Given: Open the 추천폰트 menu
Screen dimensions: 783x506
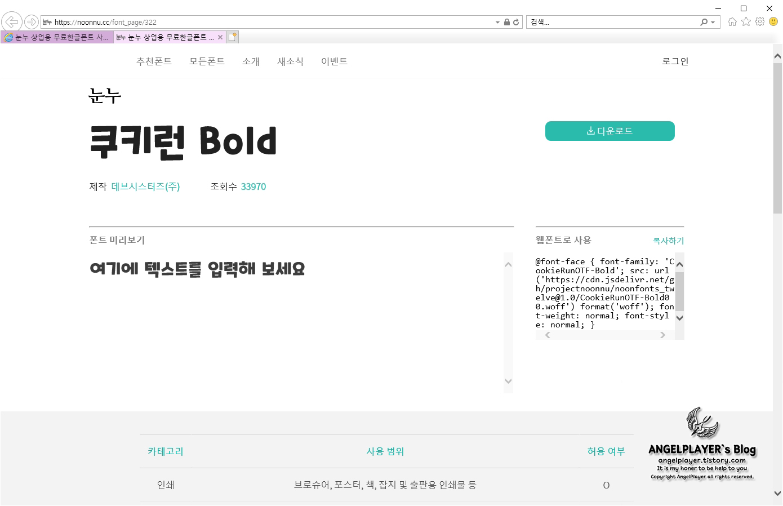Looking at the screenshot, I should click(154, 61).
